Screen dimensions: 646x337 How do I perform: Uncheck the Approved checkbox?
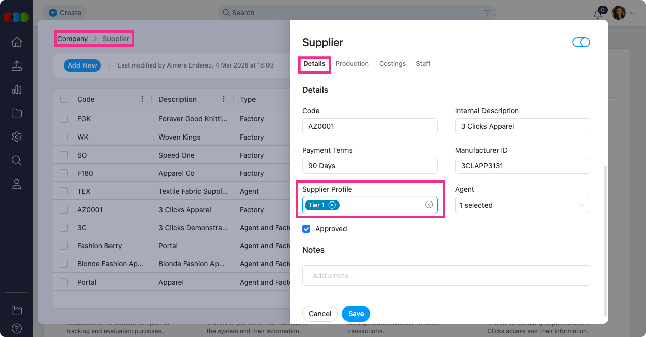coord(306,229)
